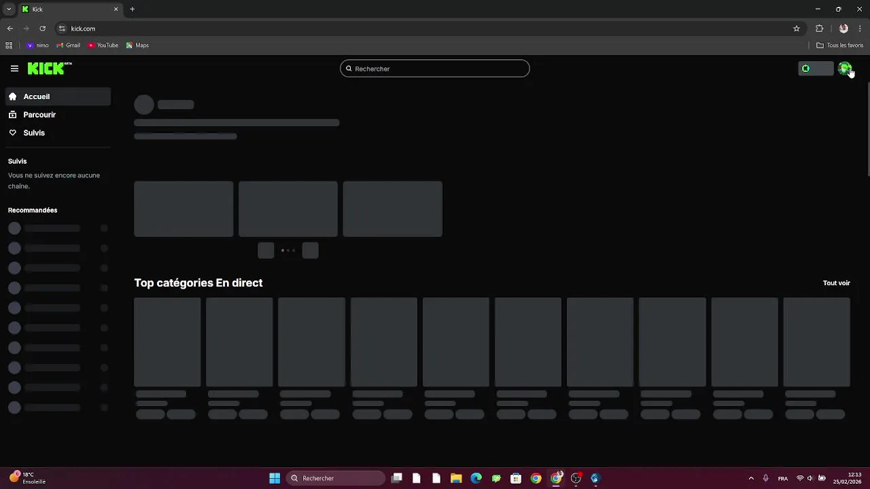870x489 pixels.
Task: Open the Chrome apps grid icon
Action: point(9,46)
